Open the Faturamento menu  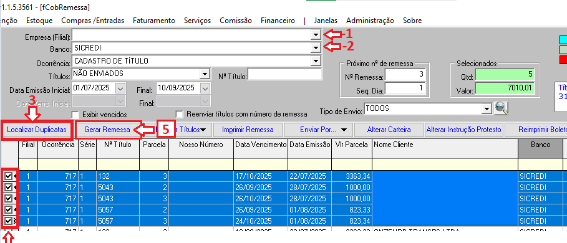tap(153, 21)
